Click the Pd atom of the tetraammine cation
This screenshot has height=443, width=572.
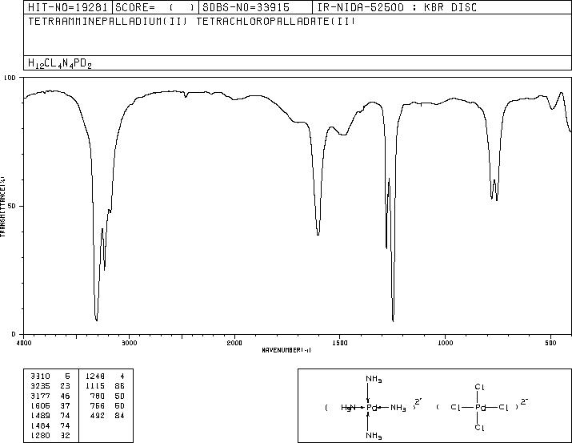coord(372,408)
